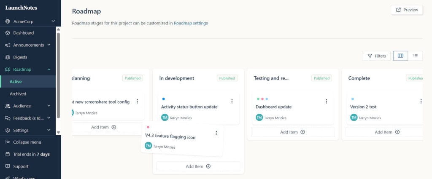Open kebab menu on Dashboard update card

[x=326, y=102]
